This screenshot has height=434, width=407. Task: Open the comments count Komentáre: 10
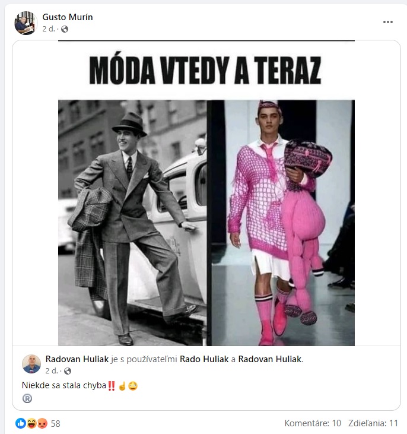pyautogui.click(x=313, y=423)
